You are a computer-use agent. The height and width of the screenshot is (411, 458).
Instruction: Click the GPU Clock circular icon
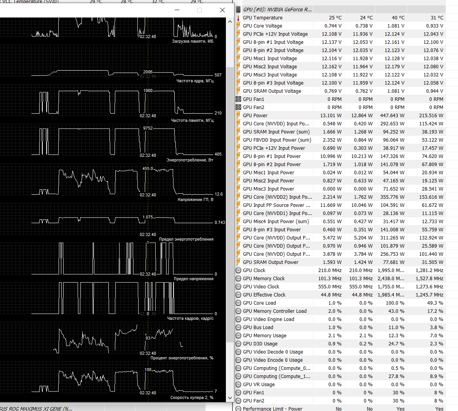(x=238, y=271)
